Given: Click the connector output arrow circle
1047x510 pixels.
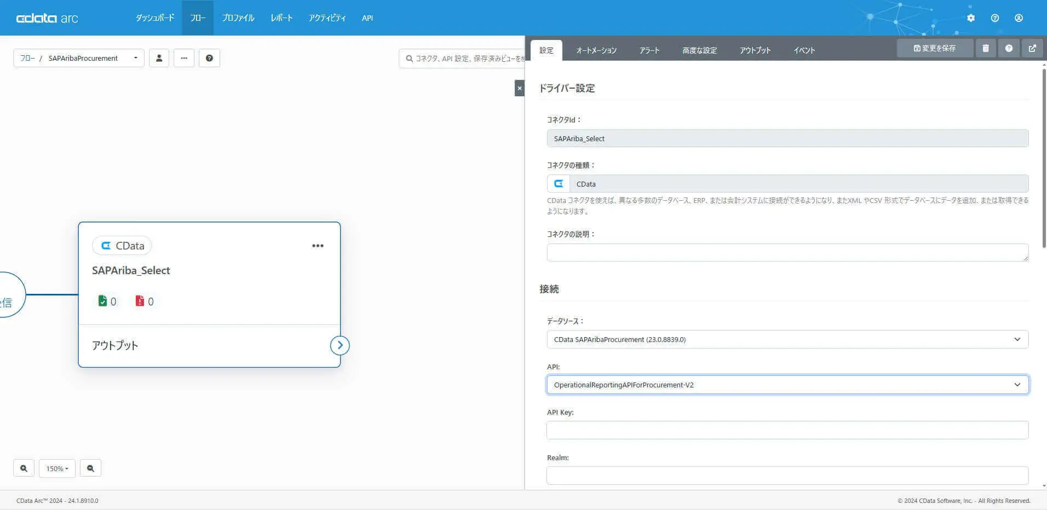Looking at the screenshot, I should click(340, 345).
